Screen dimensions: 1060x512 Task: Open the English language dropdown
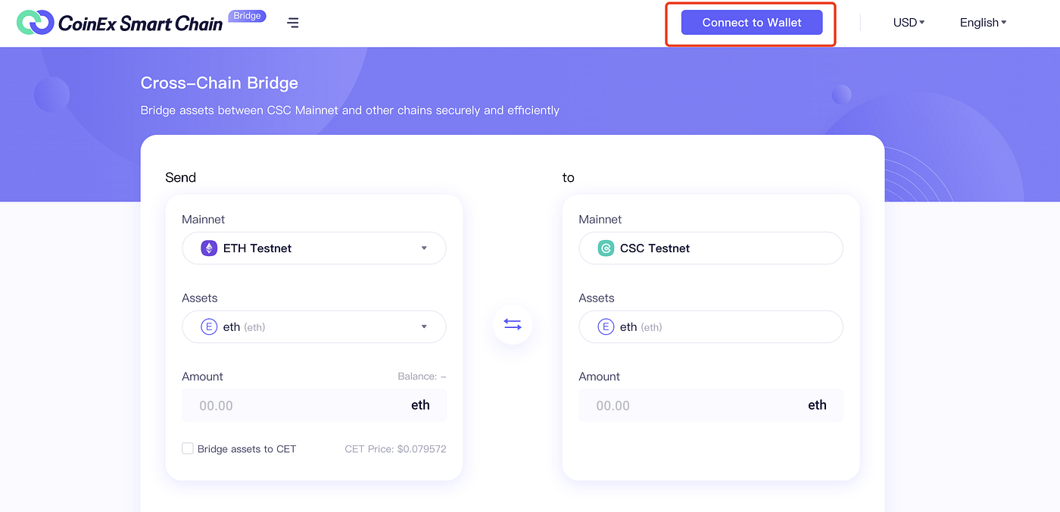coord(983,23)
